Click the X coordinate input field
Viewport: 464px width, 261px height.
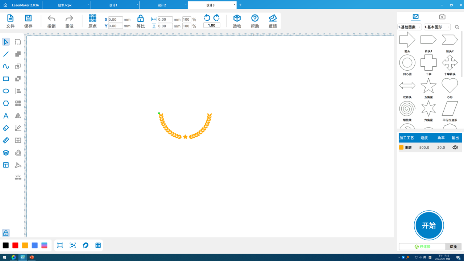click(115, 20)
